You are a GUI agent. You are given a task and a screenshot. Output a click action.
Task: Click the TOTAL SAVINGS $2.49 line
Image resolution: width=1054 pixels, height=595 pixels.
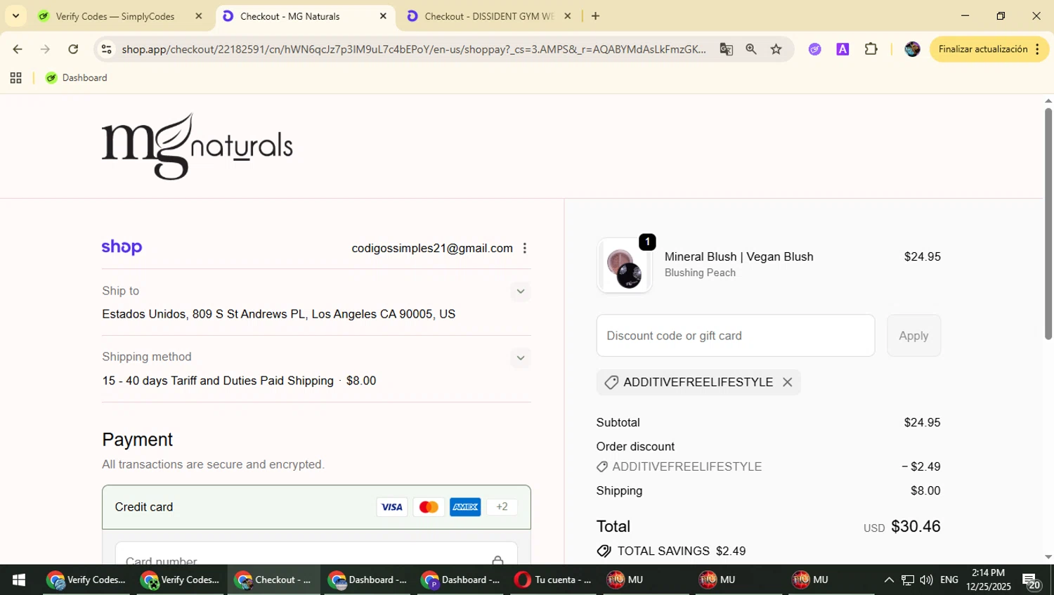tap(671, 551)
